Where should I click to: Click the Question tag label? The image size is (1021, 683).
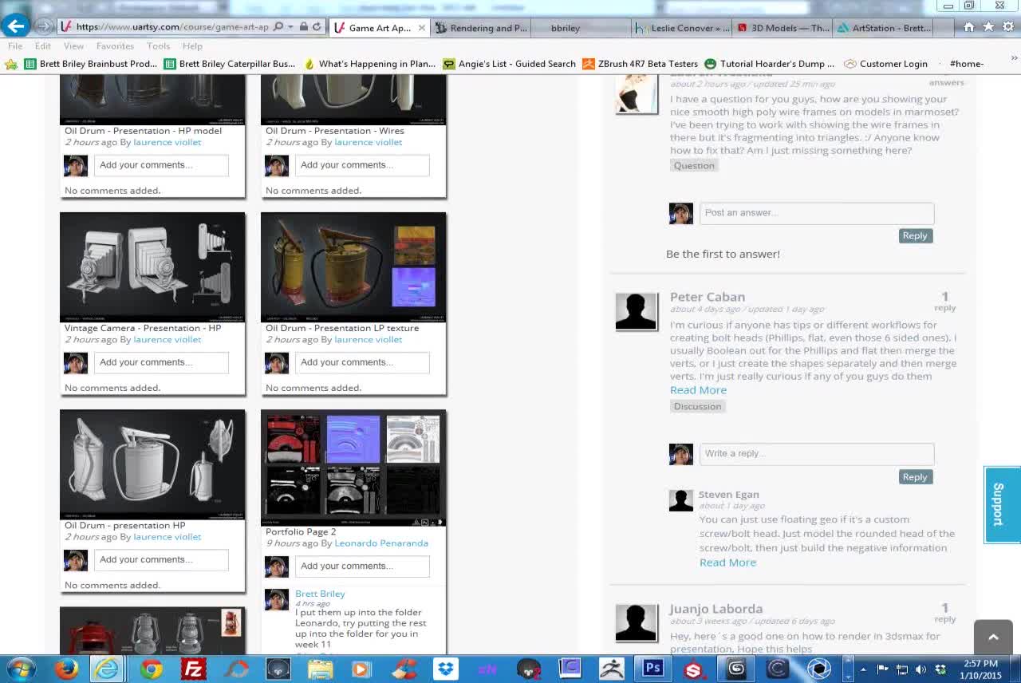pos(694,165)
